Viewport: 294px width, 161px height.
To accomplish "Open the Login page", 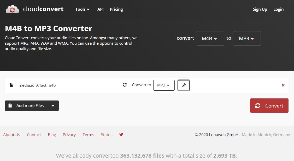I will tap(278, 9).
